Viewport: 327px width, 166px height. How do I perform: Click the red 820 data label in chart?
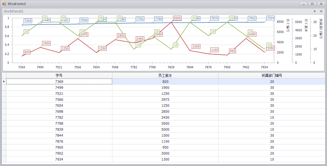point(27,52)
